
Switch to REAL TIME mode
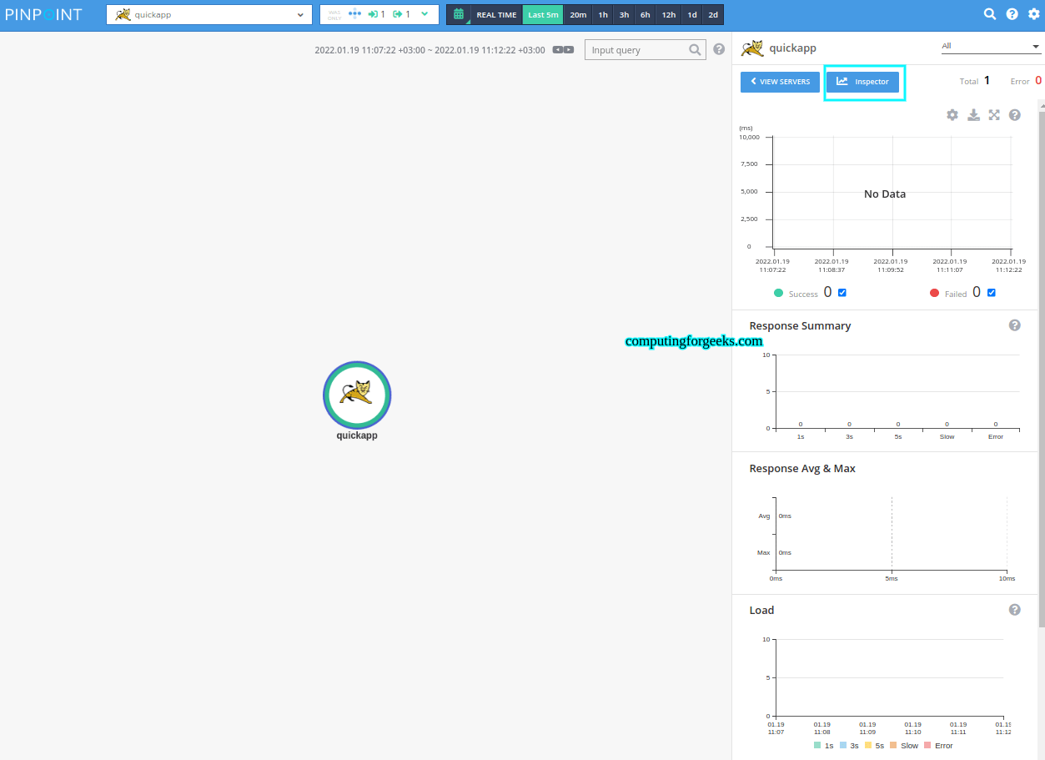pos(495,14)
